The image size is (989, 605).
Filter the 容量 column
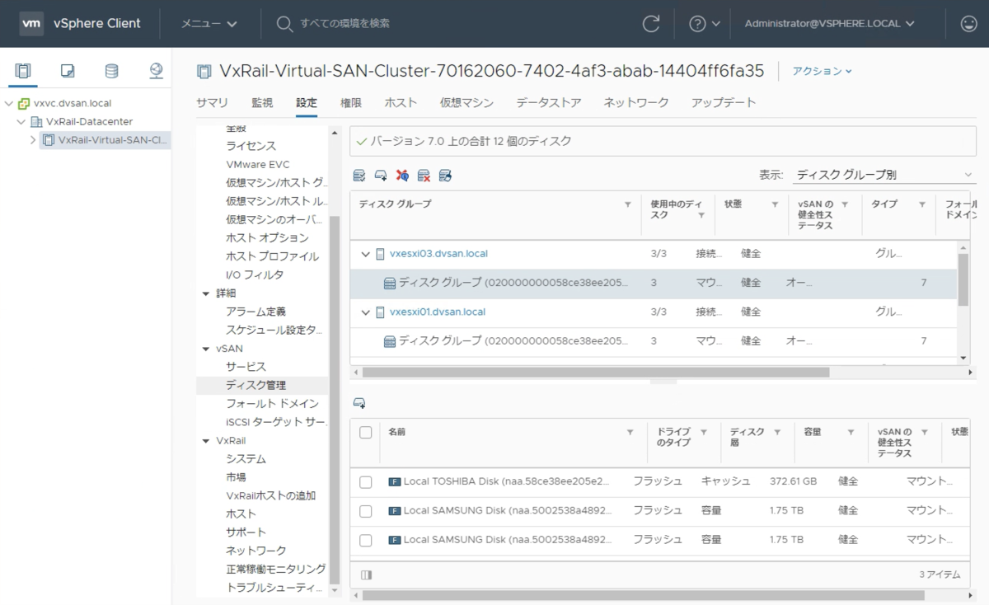point(851,432)
